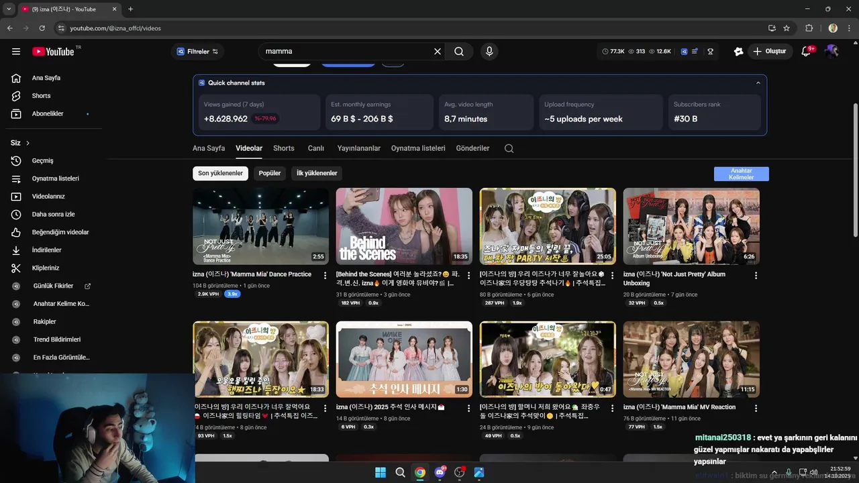The height and width of the screenshot is (483, 859).
Task: Open Oynatma listeleri in sidebar
Action: click(x=55, y=179)
